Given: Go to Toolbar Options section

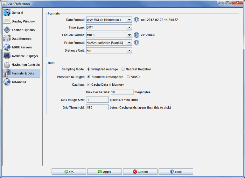Looking at the screenshot, I should click(x=21, y=30).
